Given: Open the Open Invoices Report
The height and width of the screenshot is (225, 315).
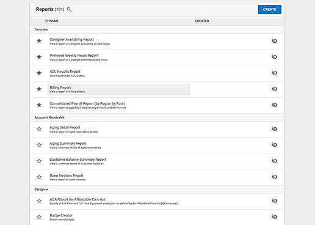Looking at the screenshot, I should click(x=67, y=175).
